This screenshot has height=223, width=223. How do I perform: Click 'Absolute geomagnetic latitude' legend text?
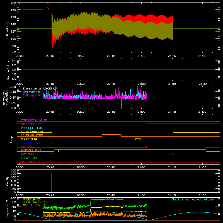tap(193, 199)
